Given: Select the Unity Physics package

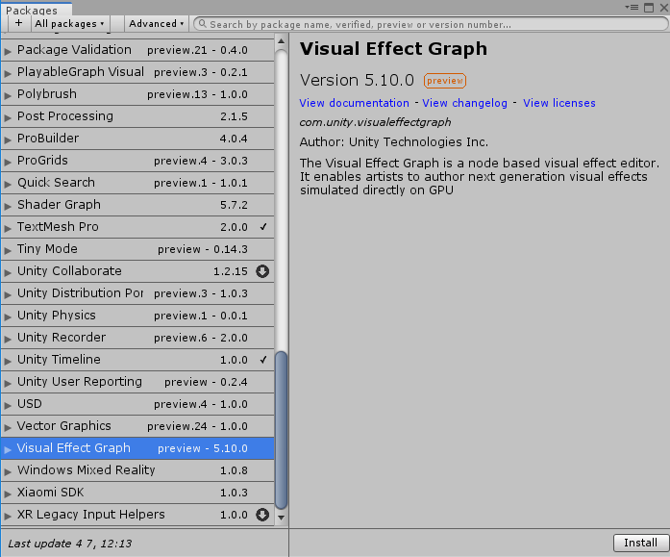Looking at the screenshot, I should [137, 316].
